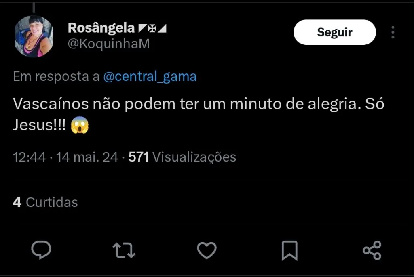Click the 12:44 tweet time
Screen dimensions: 414x277
click(x=30, y=157)
